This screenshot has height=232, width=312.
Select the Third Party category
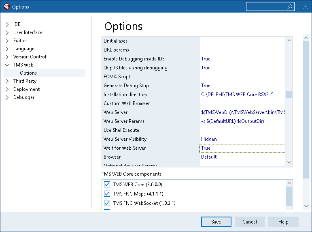click(25, 81)
